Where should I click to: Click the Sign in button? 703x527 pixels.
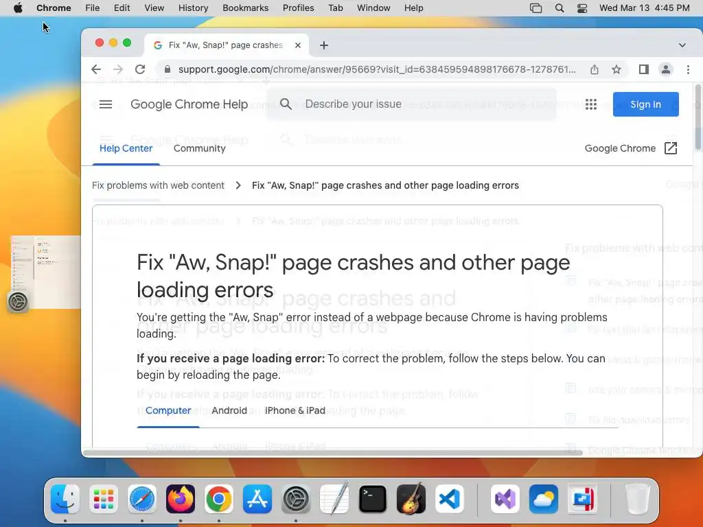[645, 104]
